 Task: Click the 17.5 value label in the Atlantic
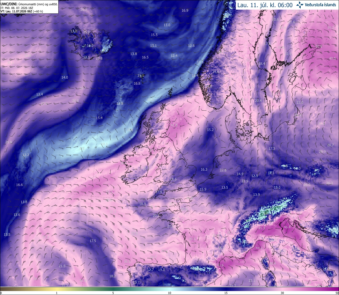click(93, 241)
